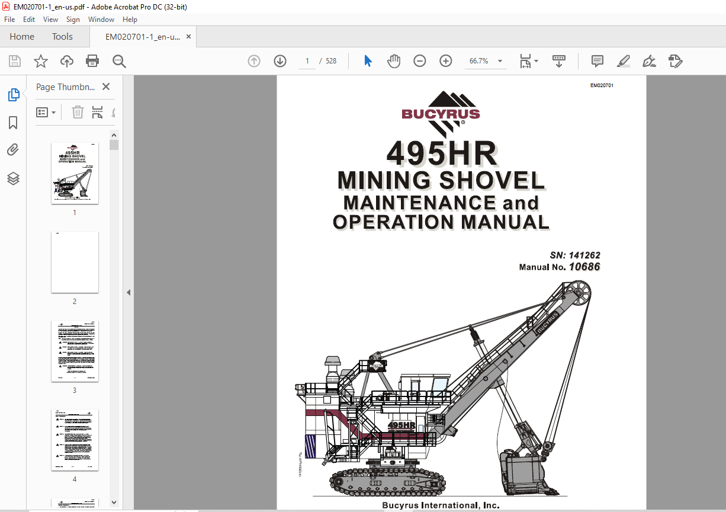
Task: Open Page Thumbnails panel in left rail
Action: click(13, 95)
